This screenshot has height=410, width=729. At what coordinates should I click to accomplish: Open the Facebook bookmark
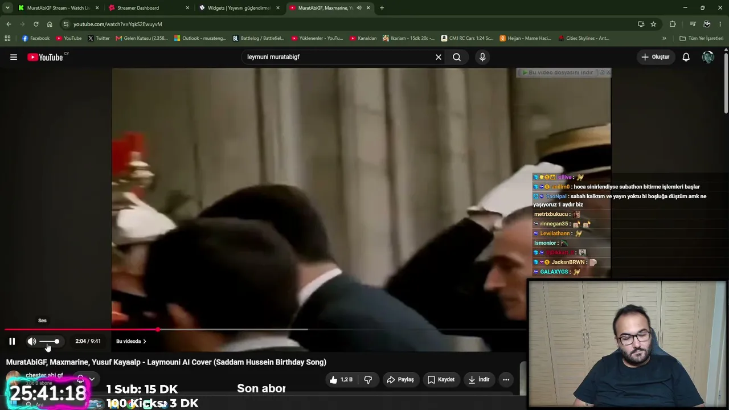pos(36,38)
